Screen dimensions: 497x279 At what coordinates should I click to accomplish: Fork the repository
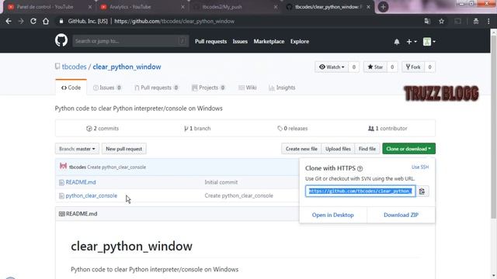pyautogui.click(x=413, y=67)
